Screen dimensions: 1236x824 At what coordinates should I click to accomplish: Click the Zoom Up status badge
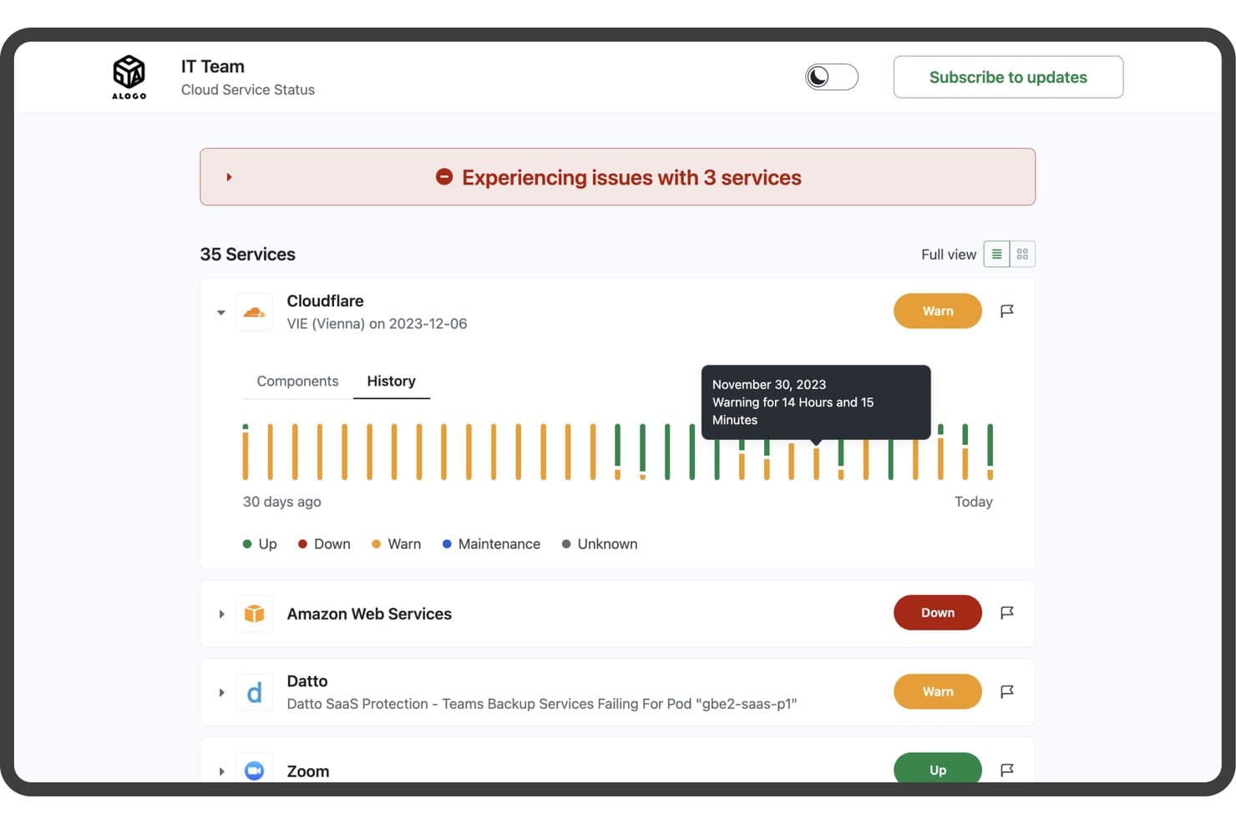pyautogui.click(x=938, y=768)
